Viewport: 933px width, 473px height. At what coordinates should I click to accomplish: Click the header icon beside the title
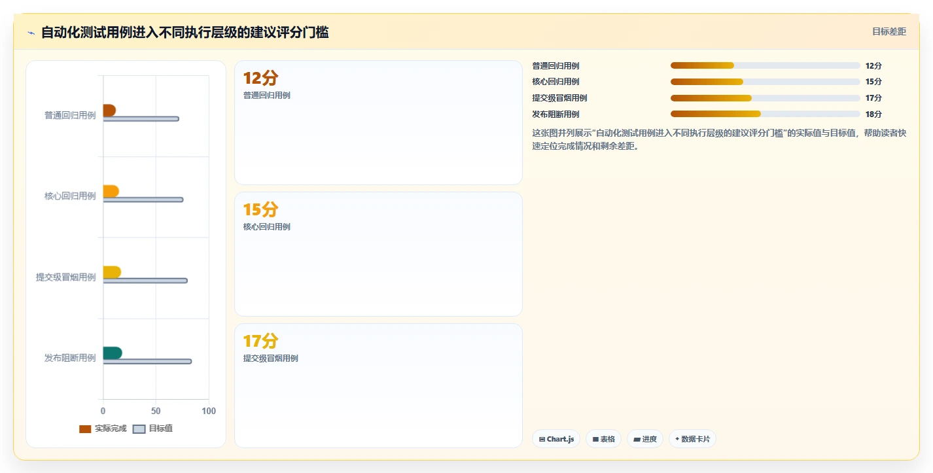(31, 32)
